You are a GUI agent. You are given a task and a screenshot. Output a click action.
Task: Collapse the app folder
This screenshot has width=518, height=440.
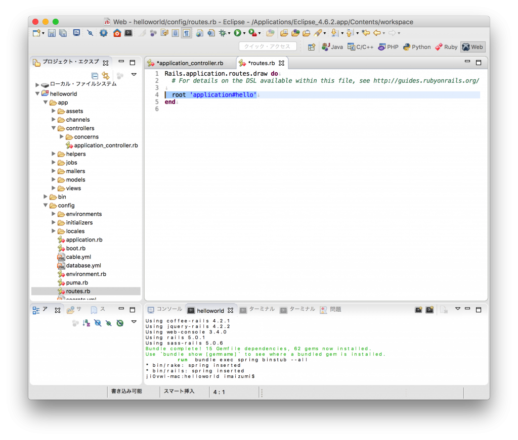[x=46, y=103]
